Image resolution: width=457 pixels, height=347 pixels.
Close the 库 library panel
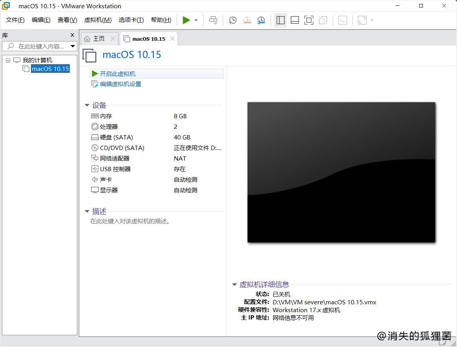point(72,35)
